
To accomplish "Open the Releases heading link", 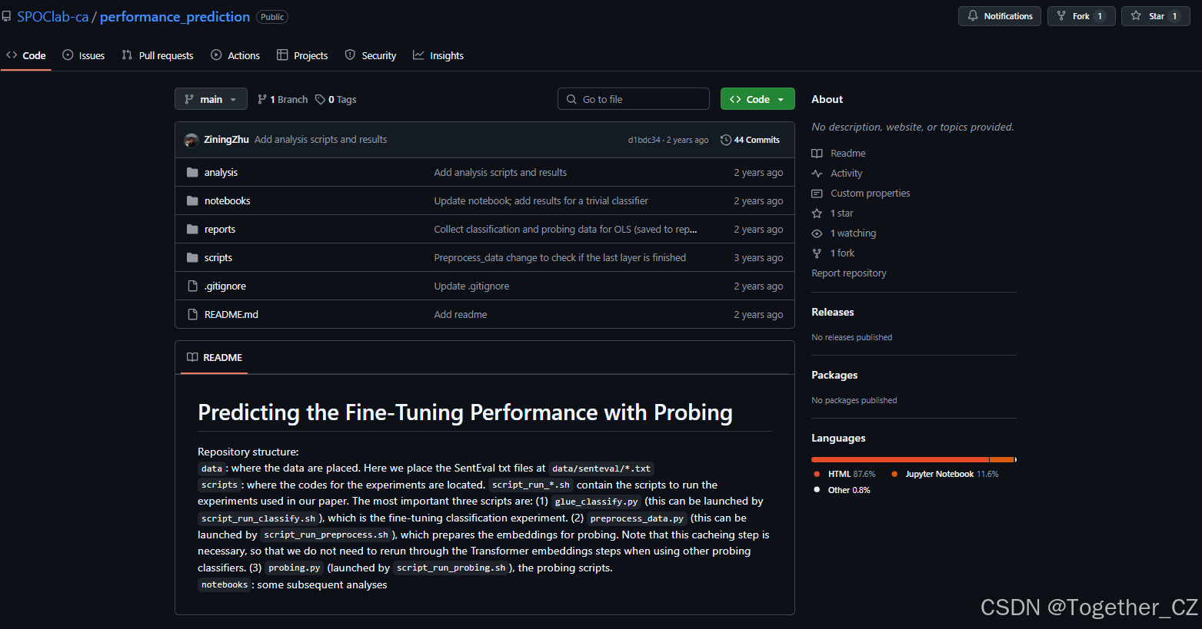I will click(x=832, y=312).
